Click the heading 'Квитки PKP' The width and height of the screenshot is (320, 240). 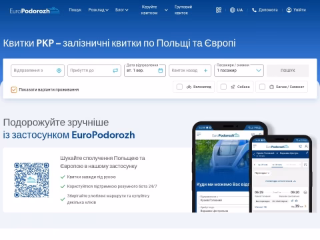(29, 43)
